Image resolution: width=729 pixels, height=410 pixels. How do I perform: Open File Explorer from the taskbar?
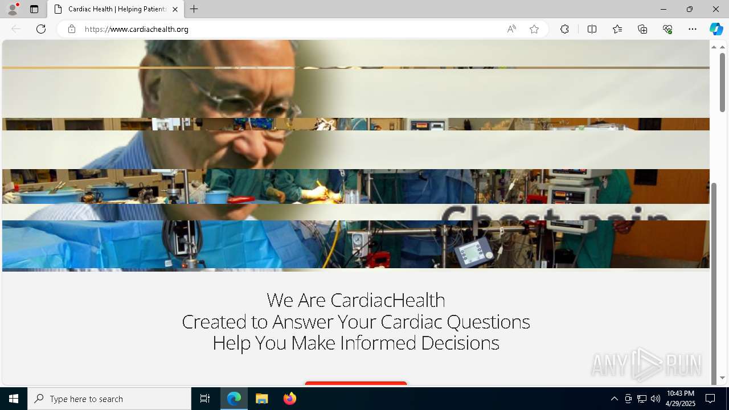point(262,399)
